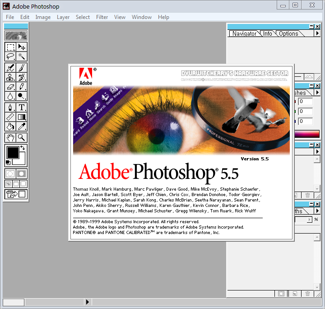The image size is (325, 309).
Task: Click History palette scroll up arrow
Action: pyautogui.click(x=317, y=159)
